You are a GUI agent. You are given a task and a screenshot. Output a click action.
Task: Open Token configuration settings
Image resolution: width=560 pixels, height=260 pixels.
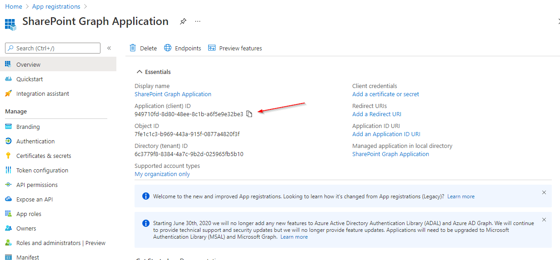[42, 170]
